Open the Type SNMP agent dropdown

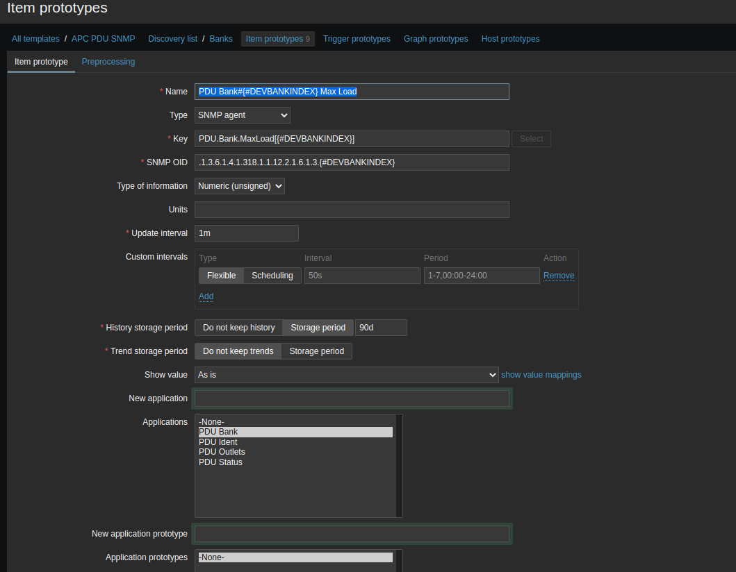pos(242,115)
